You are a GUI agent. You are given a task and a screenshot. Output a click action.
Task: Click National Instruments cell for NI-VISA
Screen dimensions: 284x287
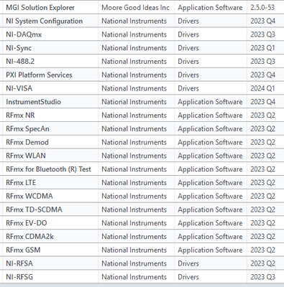pos(134,88)
